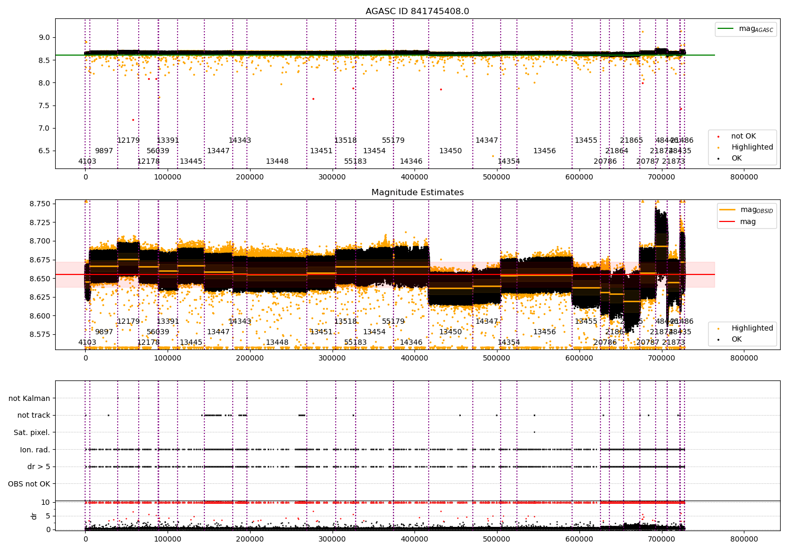
Task: Click the 'Magnitude Estimates' plot title
Action: (417, 193)
